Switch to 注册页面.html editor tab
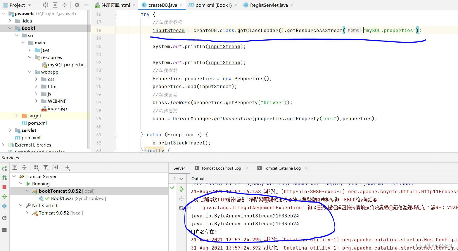 [x=116, y=5]
